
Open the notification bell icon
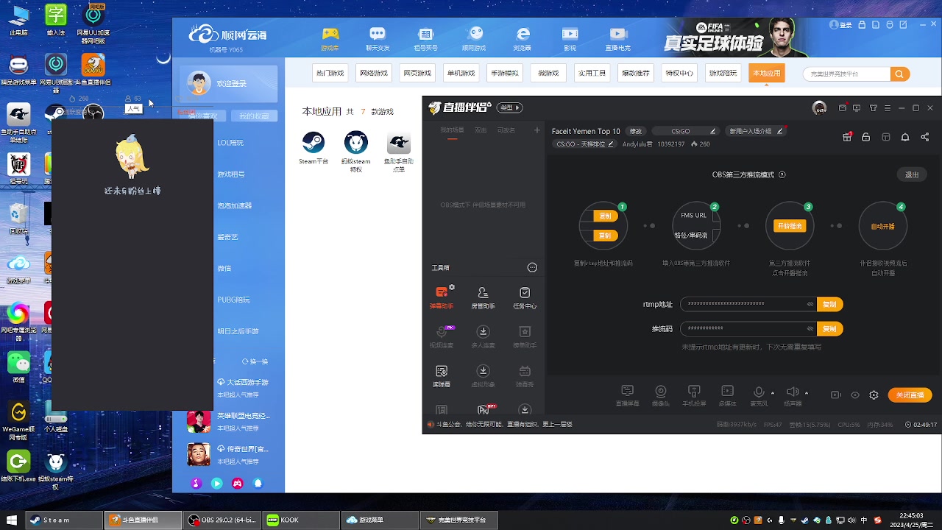(905, 137)
